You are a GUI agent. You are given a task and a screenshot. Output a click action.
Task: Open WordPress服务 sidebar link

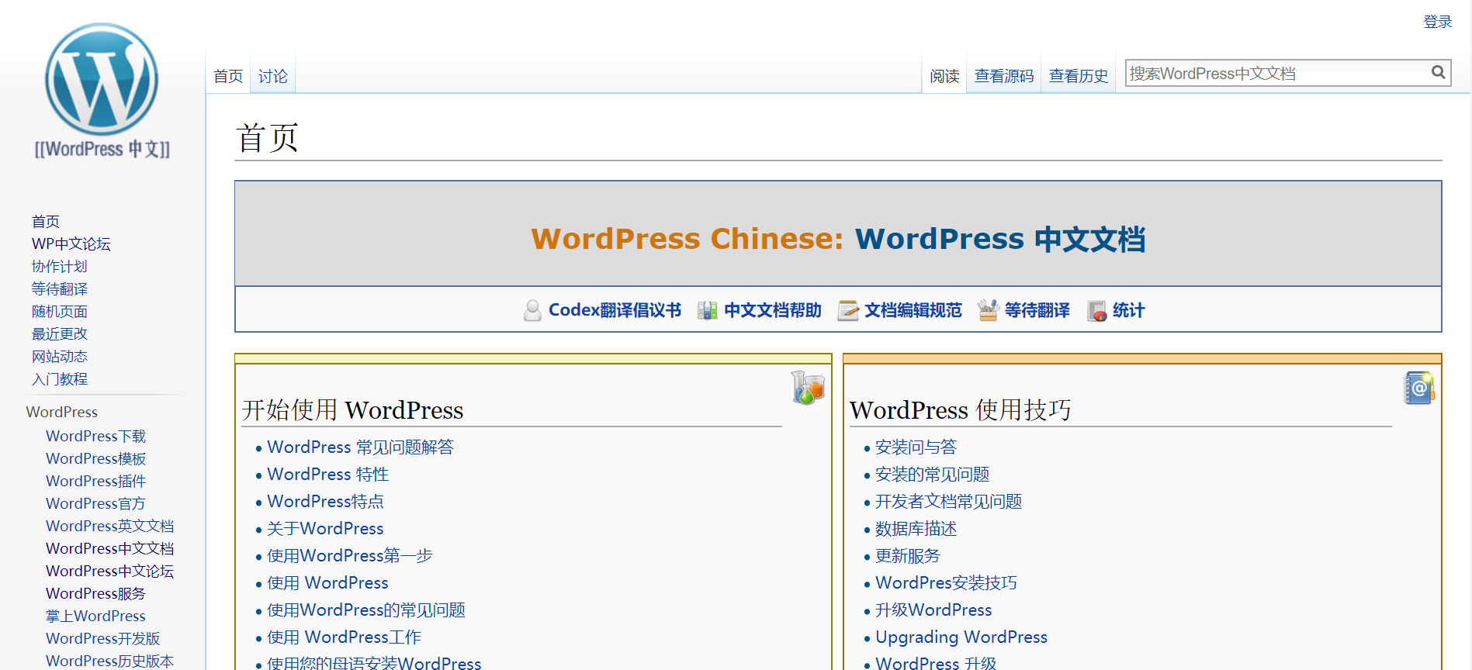(x=96, y=594)
